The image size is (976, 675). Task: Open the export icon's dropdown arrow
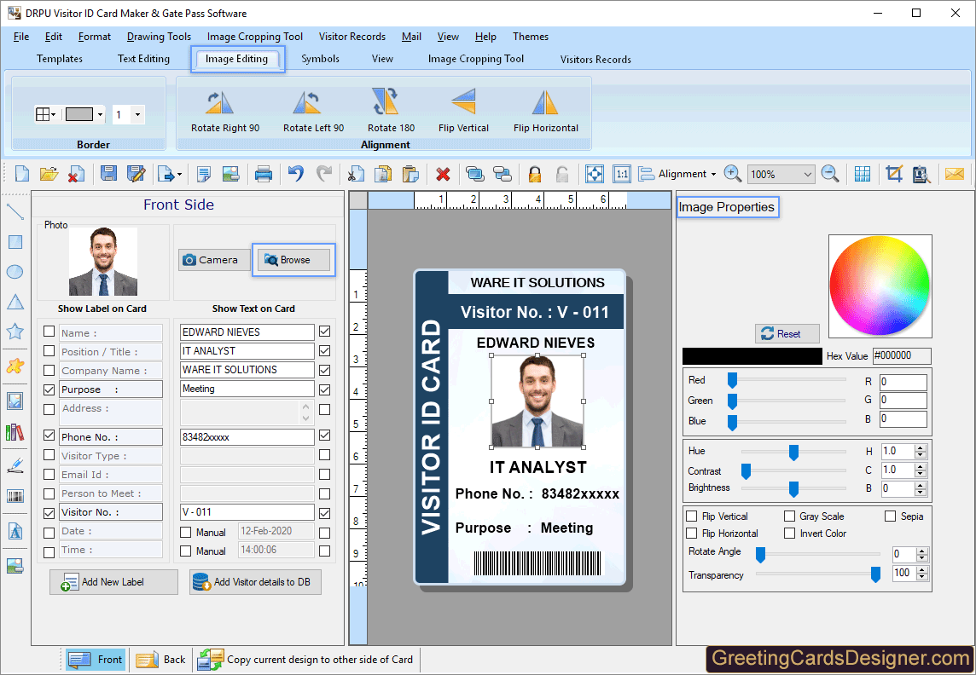(178, 174)
